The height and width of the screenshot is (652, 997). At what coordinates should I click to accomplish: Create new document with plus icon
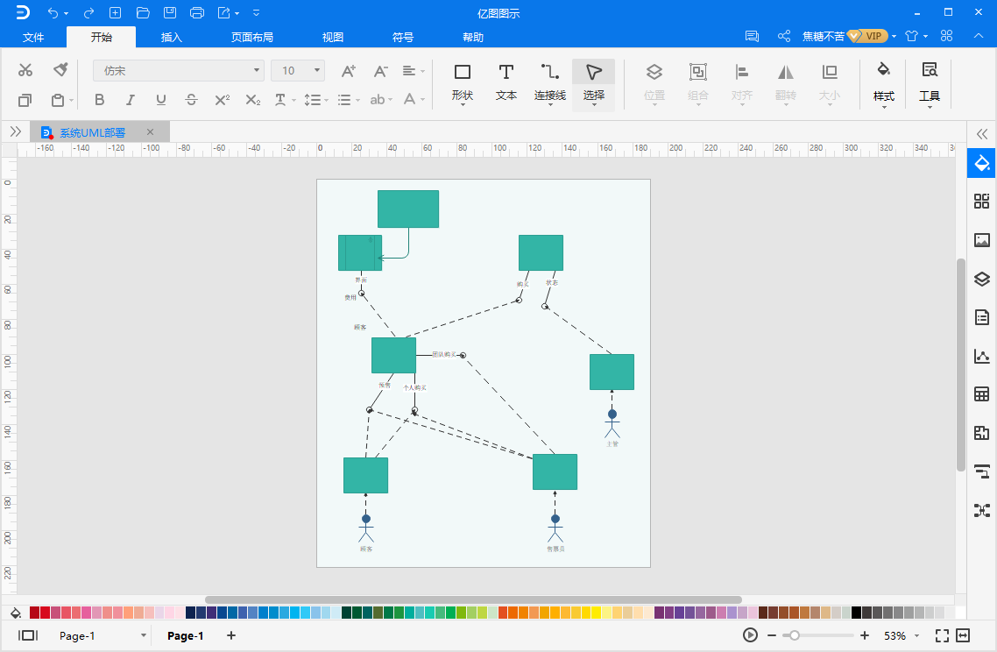point(115,13)
